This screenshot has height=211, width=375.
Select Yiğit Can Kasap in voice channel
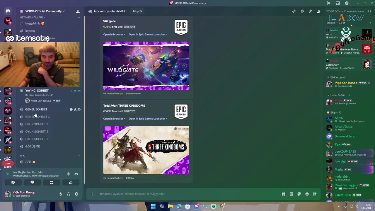click(42, 101)
